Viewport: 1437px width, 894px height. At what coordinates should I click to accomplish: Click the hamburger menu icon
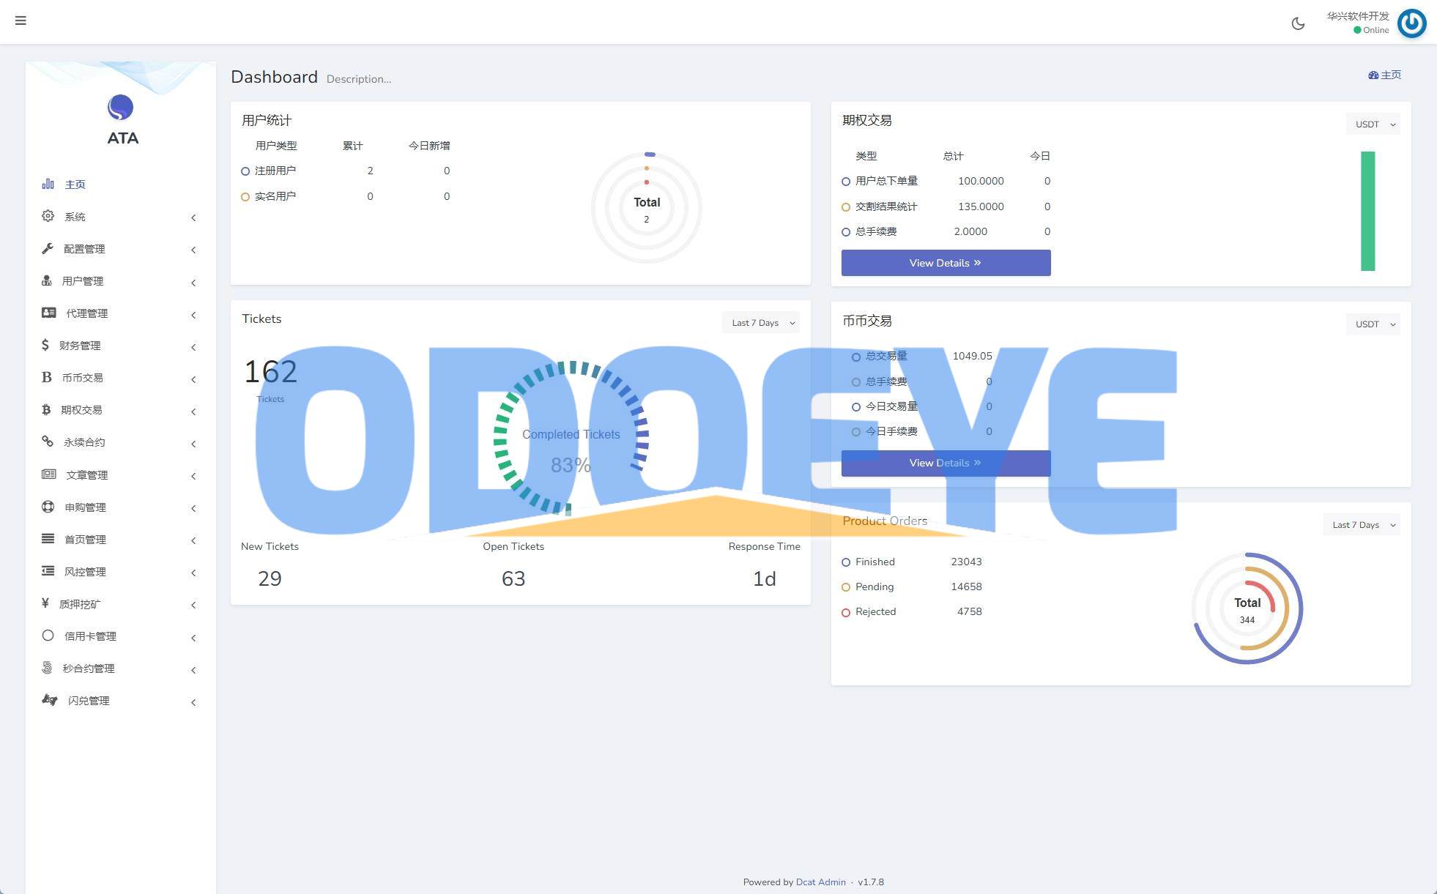point(21,21)
